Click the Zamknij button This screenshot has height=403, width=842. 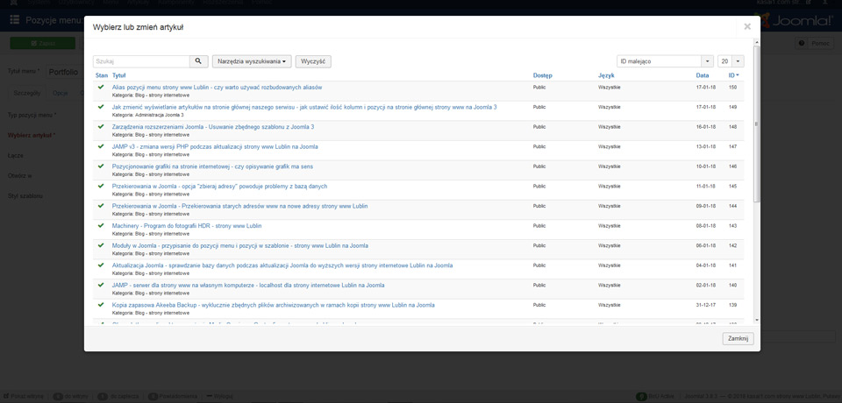(x=739, y=338)
